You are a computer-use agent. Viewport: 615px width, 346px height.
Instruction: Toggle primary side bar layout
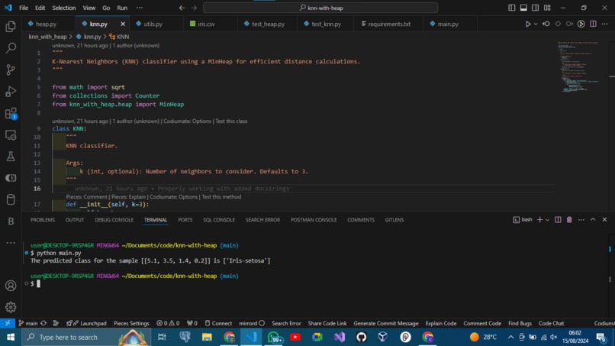(511, 8)
